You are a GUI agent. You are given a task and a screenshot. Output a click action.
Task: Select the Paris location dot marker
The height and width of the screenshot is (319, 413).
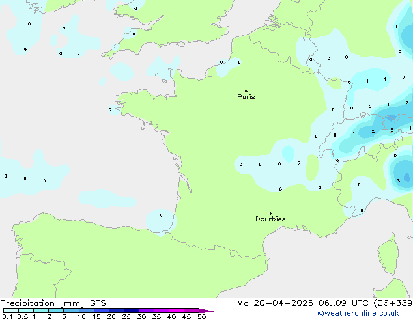(246, 91)
